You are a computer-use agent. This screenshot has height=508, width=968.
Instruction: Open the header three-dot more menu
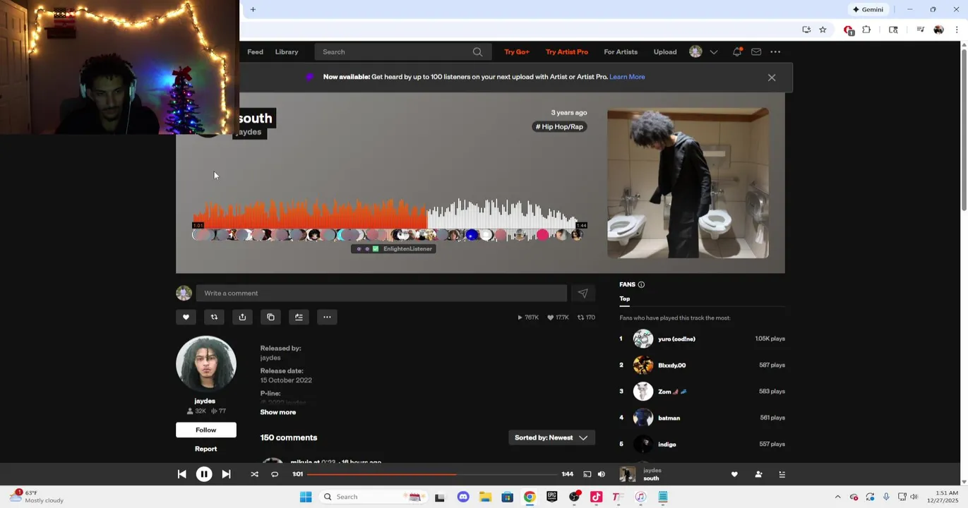coord(775,52)
